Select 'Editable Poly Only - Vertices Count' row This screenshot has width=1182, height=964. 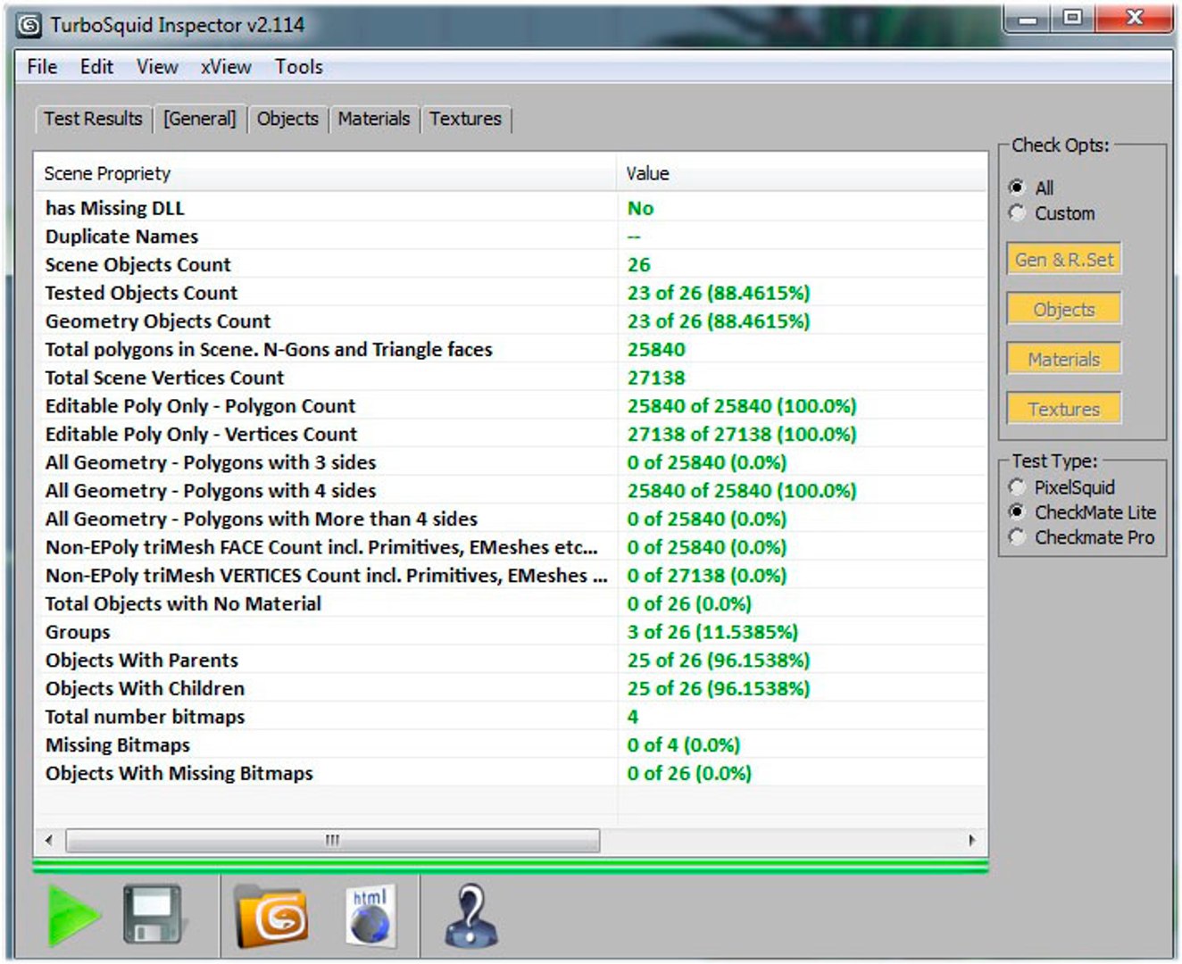511,435
